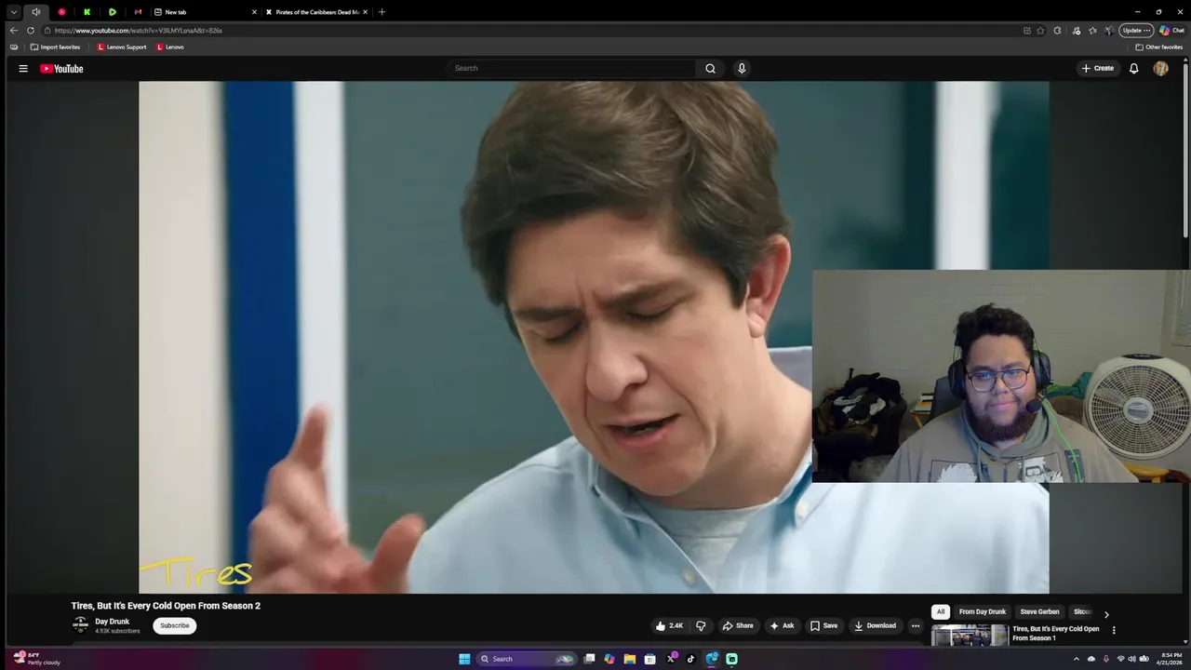
Task: Select the From Day Drunk chip
Action: pyautogui.click(x=983, y=611)
